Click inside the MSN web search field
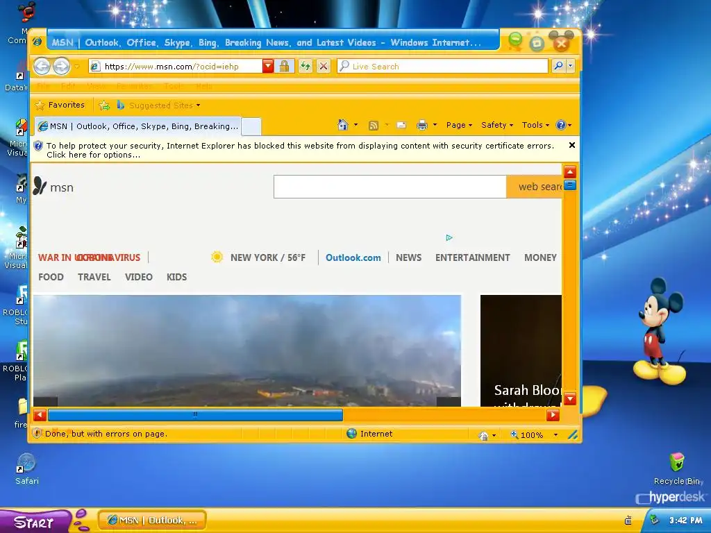This screenshot has width=711, height=533. [x=390, y=187]
